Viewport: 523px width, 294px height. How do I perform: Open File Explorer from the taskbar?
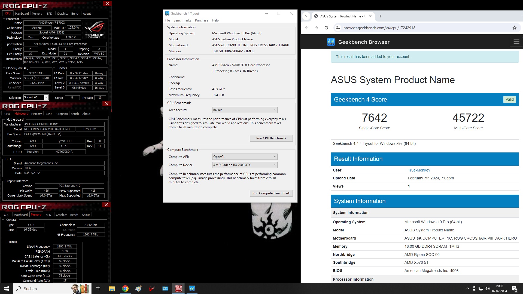[112, 289]
